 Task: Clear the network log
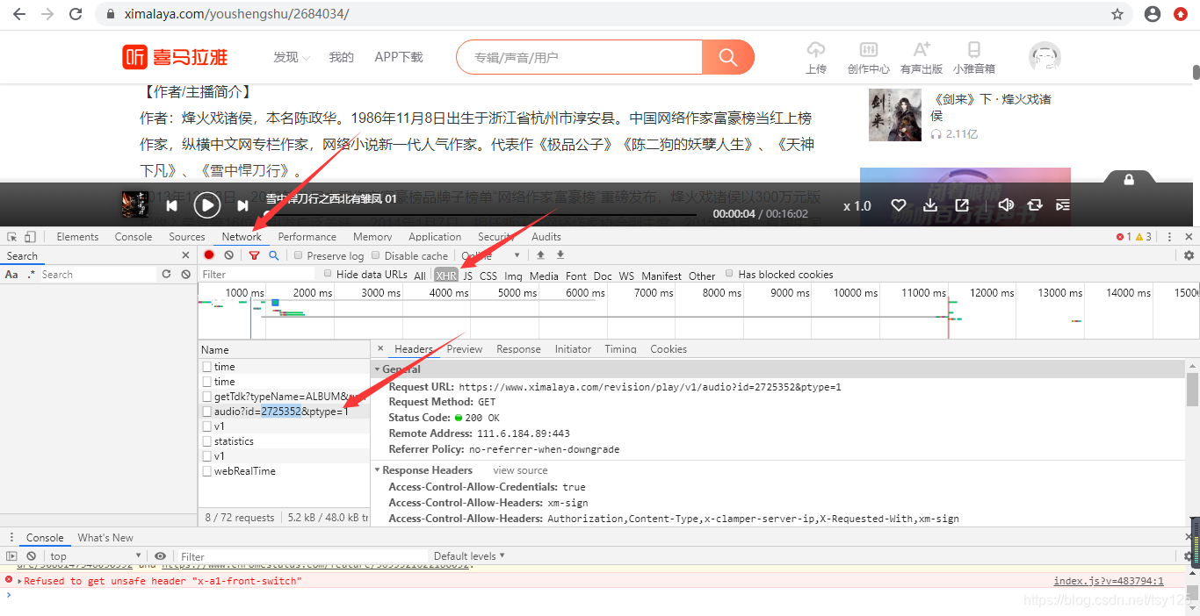[x=228, y=255]
